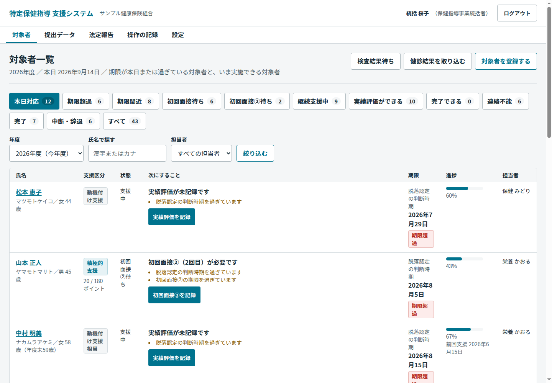
Task: Select the 完了 filter with 7 items
Action: click(x=26, y=121)
